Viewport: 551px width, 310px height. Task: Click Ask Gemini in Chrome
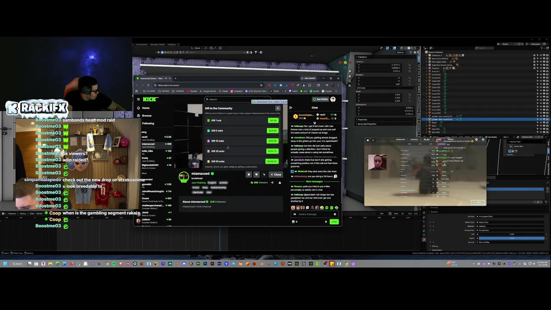309,78
